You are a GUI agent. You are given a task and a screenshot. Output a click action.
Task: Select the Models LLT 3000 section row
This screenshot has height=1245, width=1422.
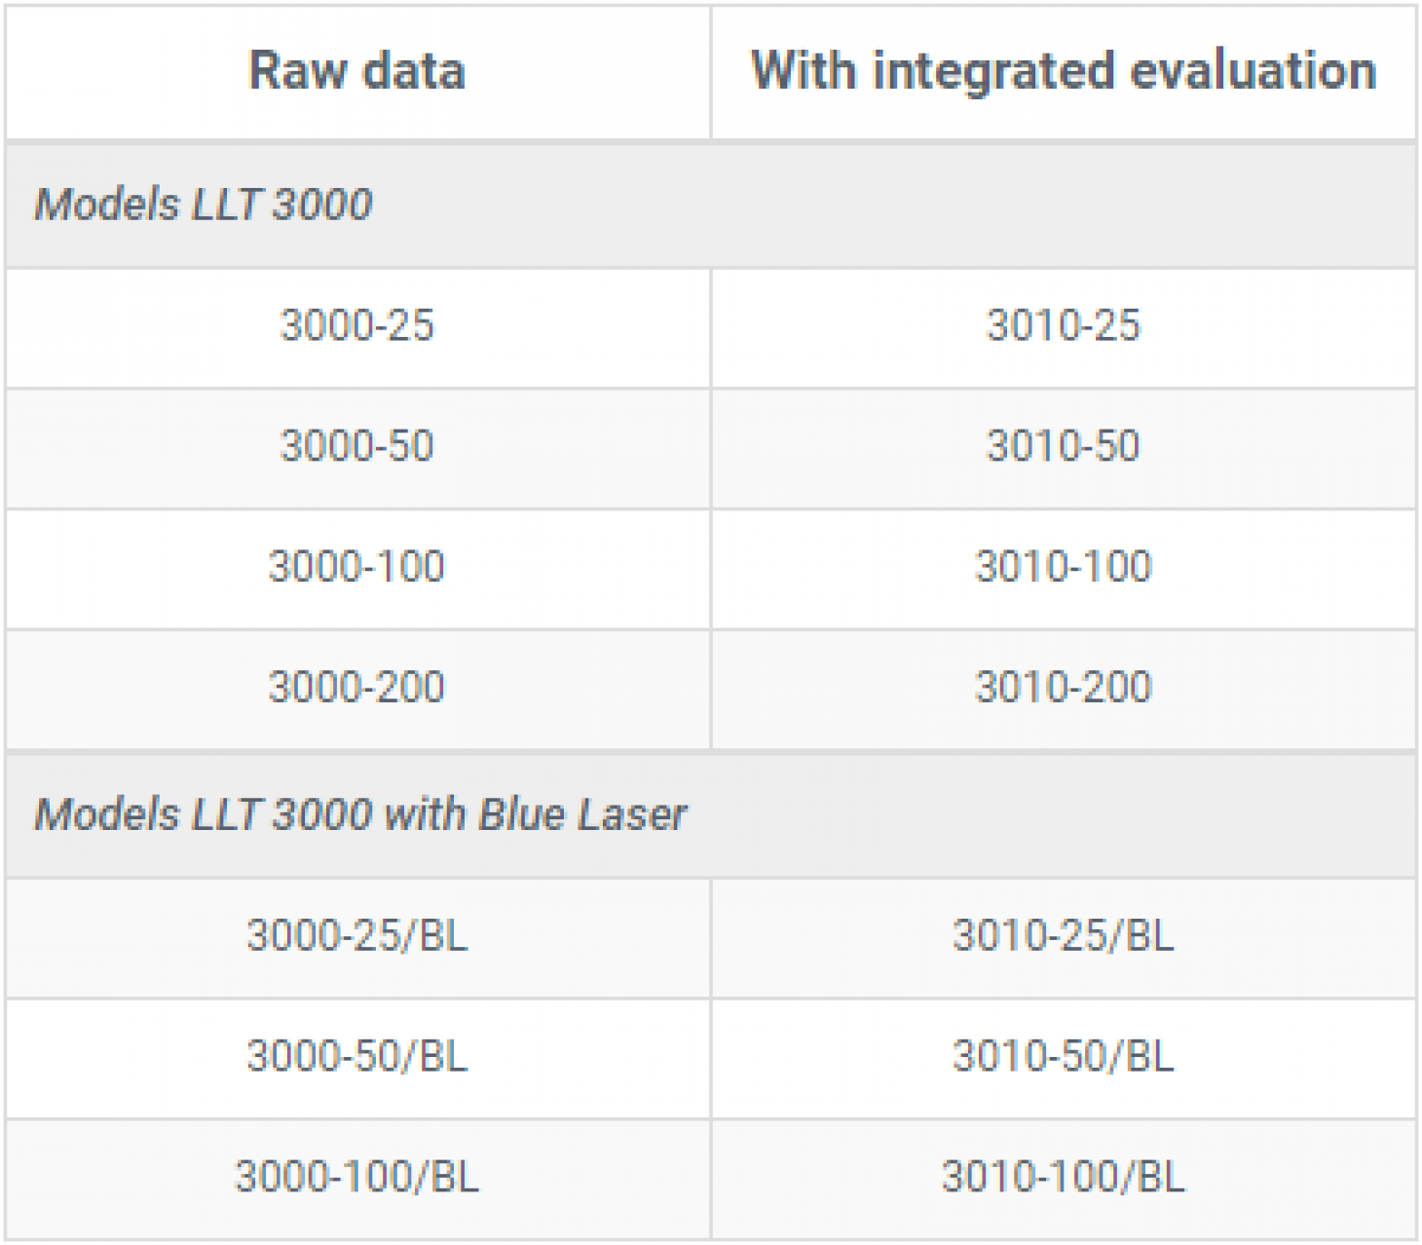204,205
